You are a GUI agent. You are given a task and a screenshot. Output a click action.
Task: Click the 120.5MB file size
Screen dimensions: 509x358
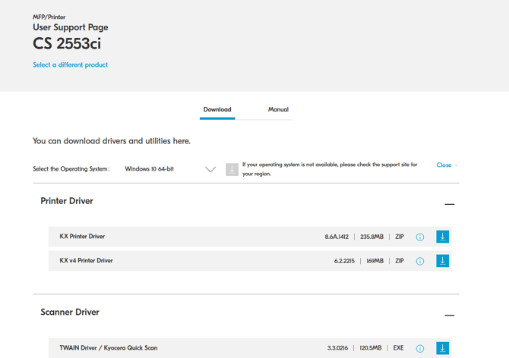point(371,348)
